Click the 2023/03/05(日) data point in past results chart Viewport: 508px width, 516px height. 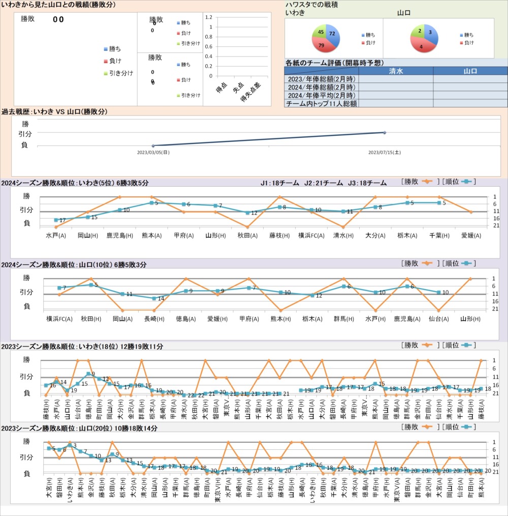[x=153, y=146]
